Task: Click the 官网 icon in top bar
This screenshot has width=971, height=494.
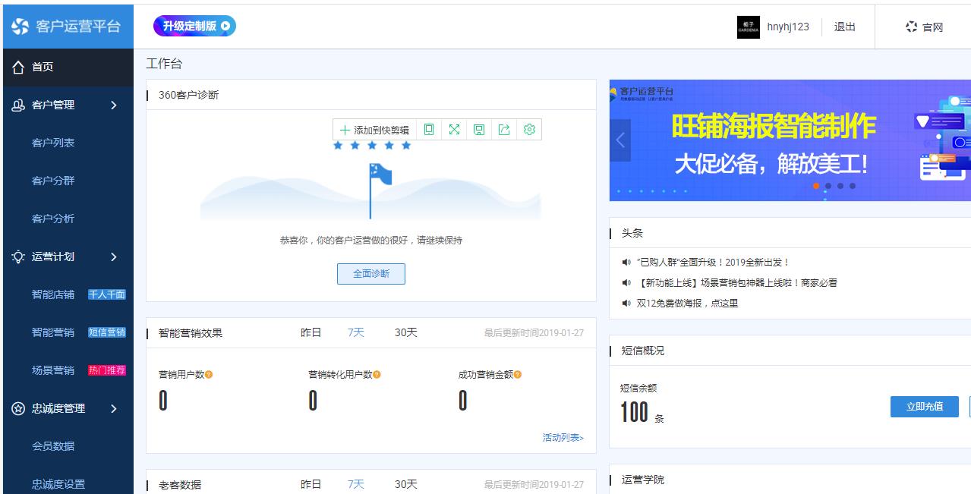Action: click(912, 27)
